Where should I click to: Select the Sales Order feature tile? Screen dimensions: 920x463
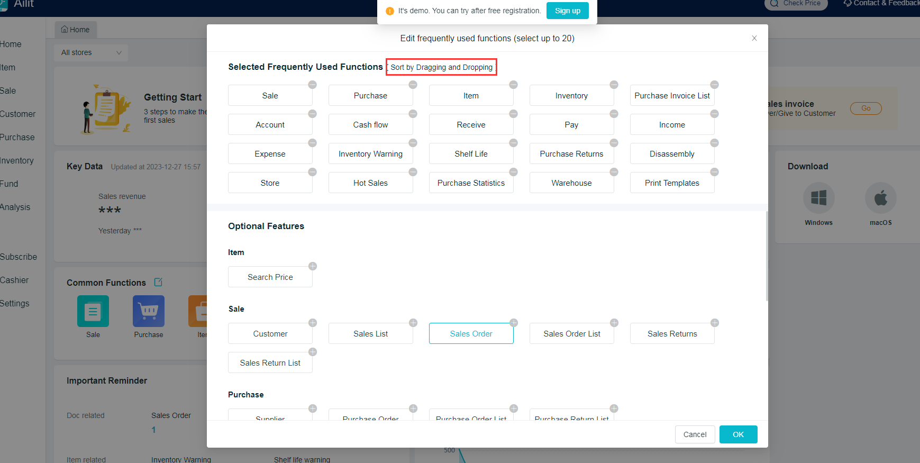pos(471,334)
